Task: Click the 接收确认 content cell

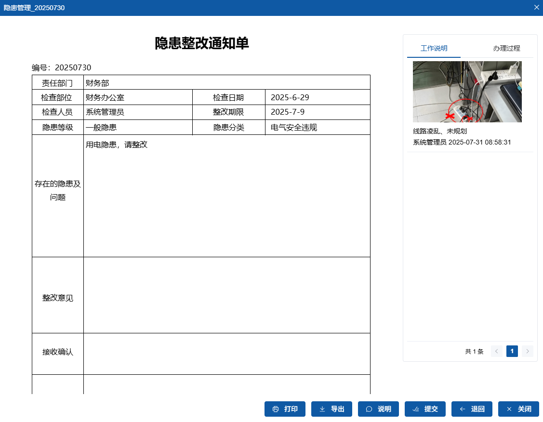Action: [226, 354]
